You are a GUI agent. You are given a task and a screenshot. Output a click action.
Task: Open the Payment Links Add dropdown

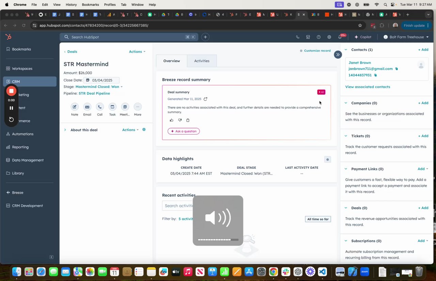[x=423, y=169]
